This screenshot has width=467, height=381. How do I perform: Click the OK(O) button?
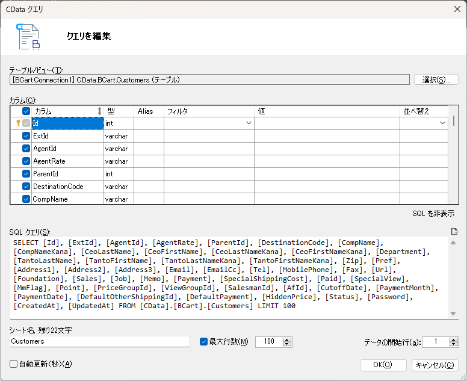point(383,365)
